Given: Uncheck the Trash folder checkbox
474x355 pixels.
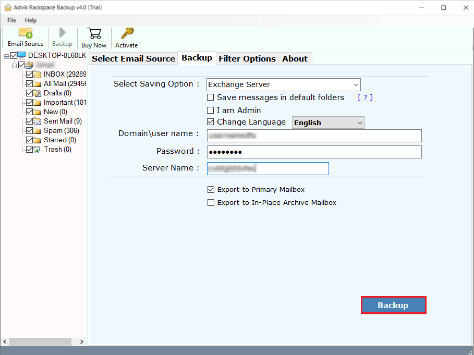Looking at the screenshot, I should (x=30, y=149).
